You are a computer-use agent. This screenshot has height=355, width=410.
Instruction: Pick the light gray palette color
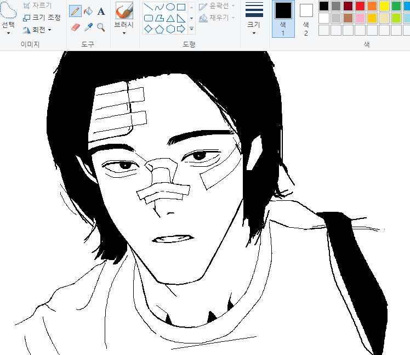coord(336,18)
